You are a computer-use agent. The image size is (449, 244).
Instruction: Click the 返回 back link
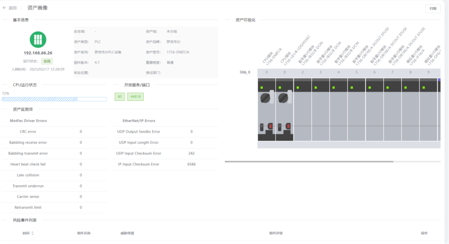(12, 8)
